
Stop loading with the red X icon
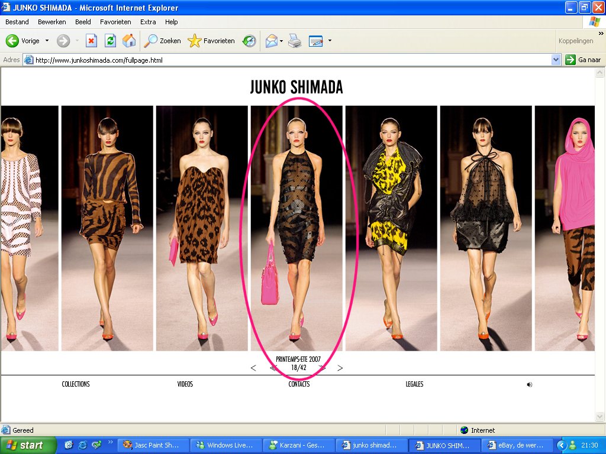click(x=91, y=41)
